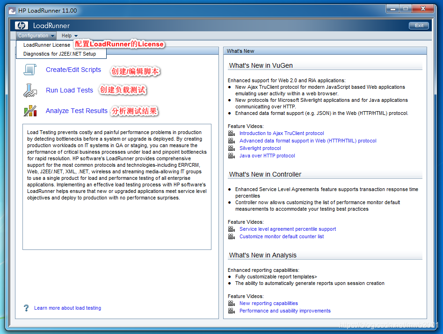Open Customize monitor default counter list link
The image size is (443, 334).
(x=282, y=236)
